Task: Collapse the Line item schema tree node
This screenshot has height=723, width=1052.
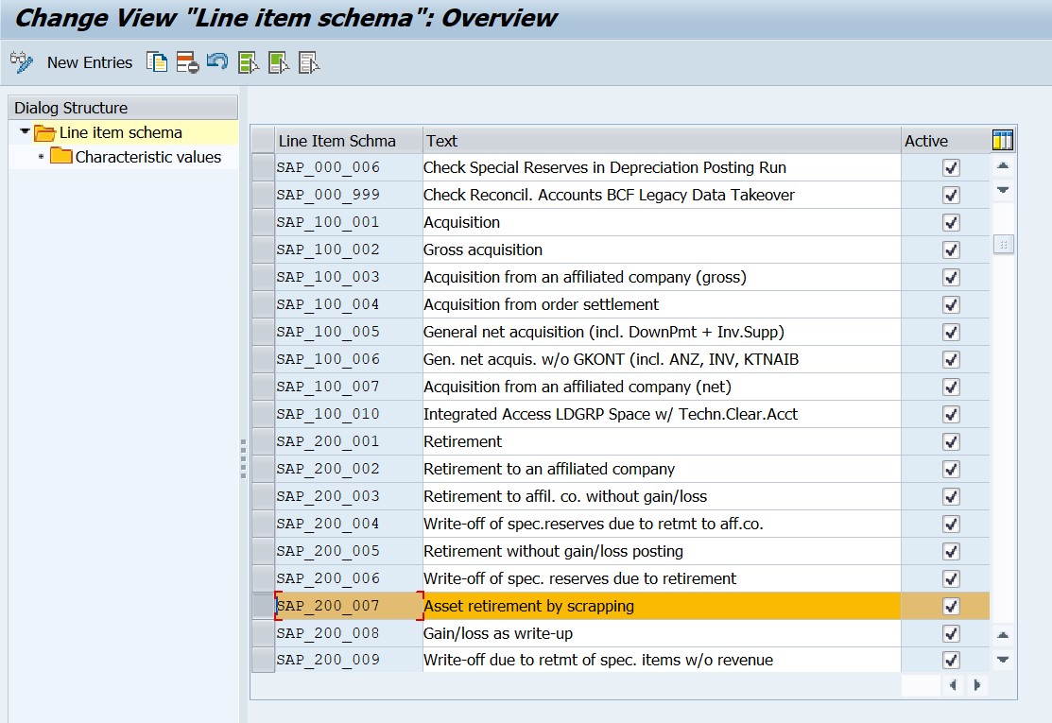Action: 25,132
